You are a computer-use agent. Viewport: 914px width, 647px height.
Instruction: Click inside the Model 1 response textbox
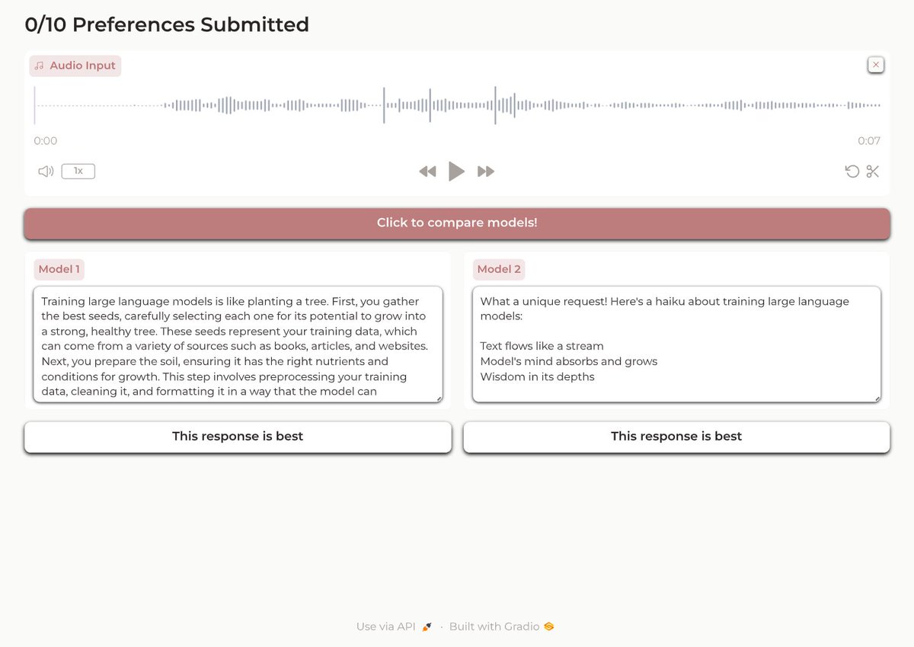(x=238, y=344)
